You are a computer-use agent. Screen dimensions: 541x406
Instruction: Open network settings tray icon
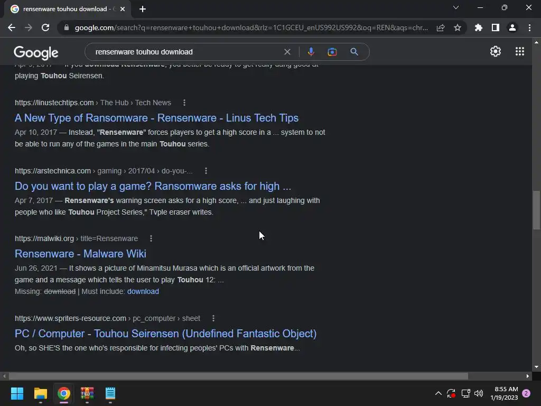coord(465,393)
